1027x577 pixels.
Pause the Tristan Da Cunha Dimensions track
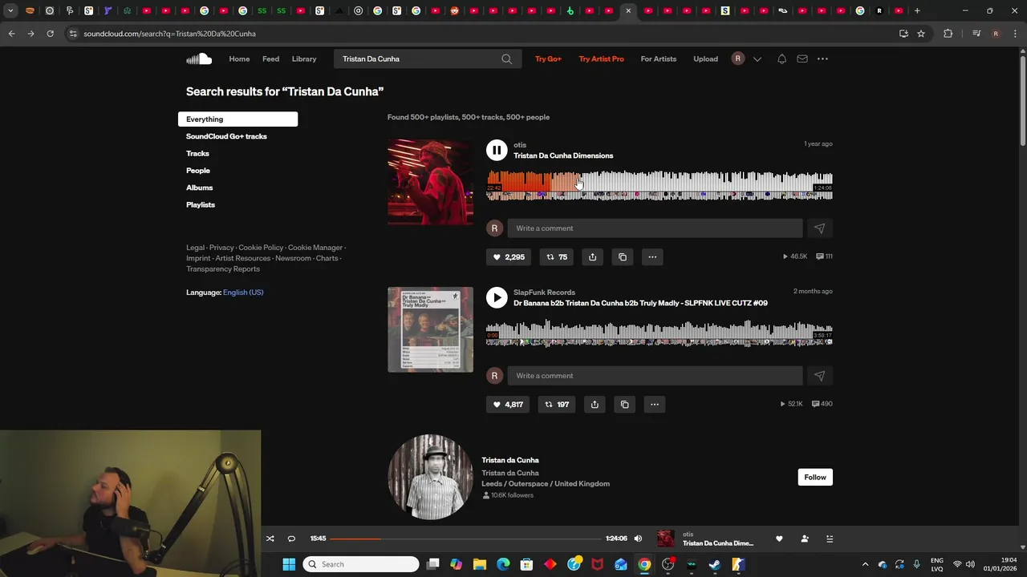pos(497,150)
